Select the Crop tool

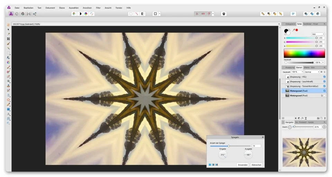(8, 39)
